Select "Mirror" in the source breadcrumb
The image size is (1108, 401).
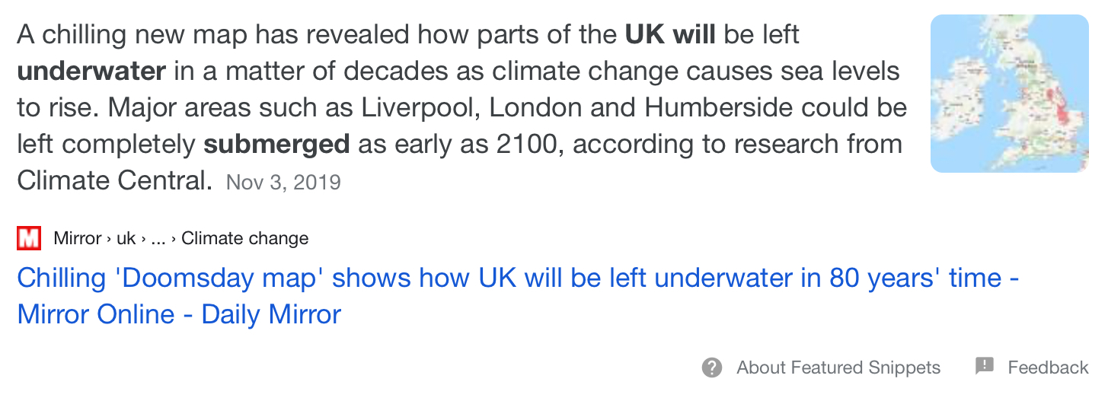pyautogui.click(x=77, y=239)
